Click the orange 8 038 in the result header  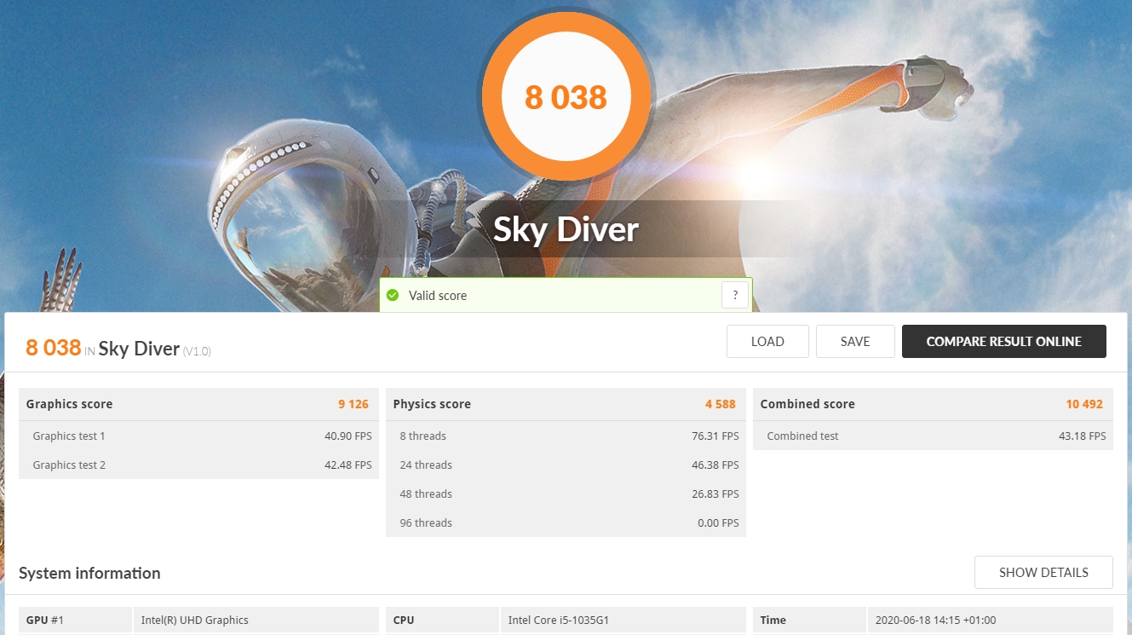53,348
